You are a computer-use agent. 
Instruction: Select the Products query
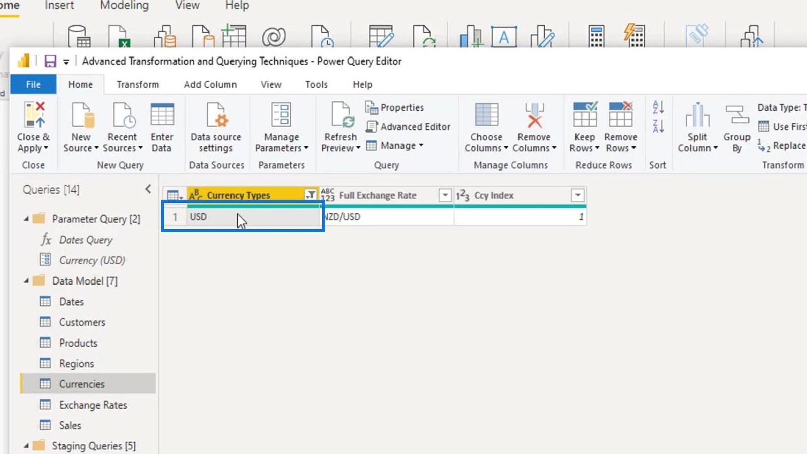point(78,343)
